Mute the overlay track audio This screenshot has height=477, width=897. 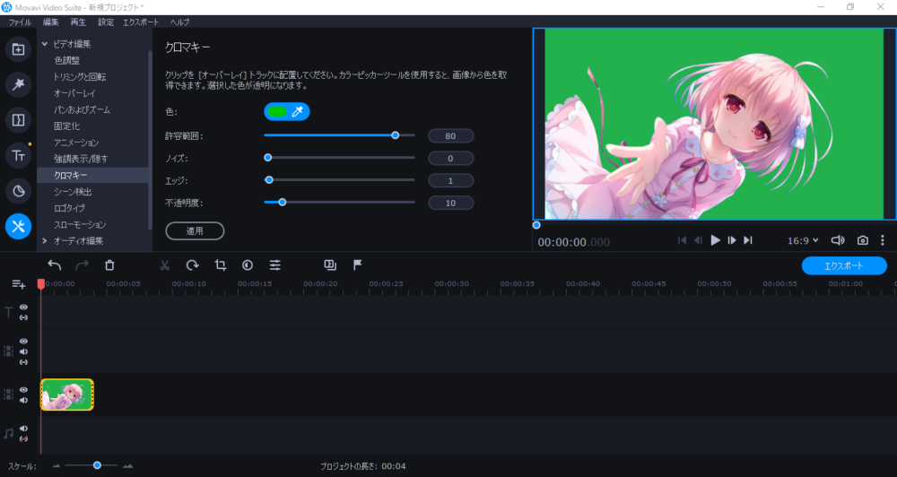tap(23, 351)
